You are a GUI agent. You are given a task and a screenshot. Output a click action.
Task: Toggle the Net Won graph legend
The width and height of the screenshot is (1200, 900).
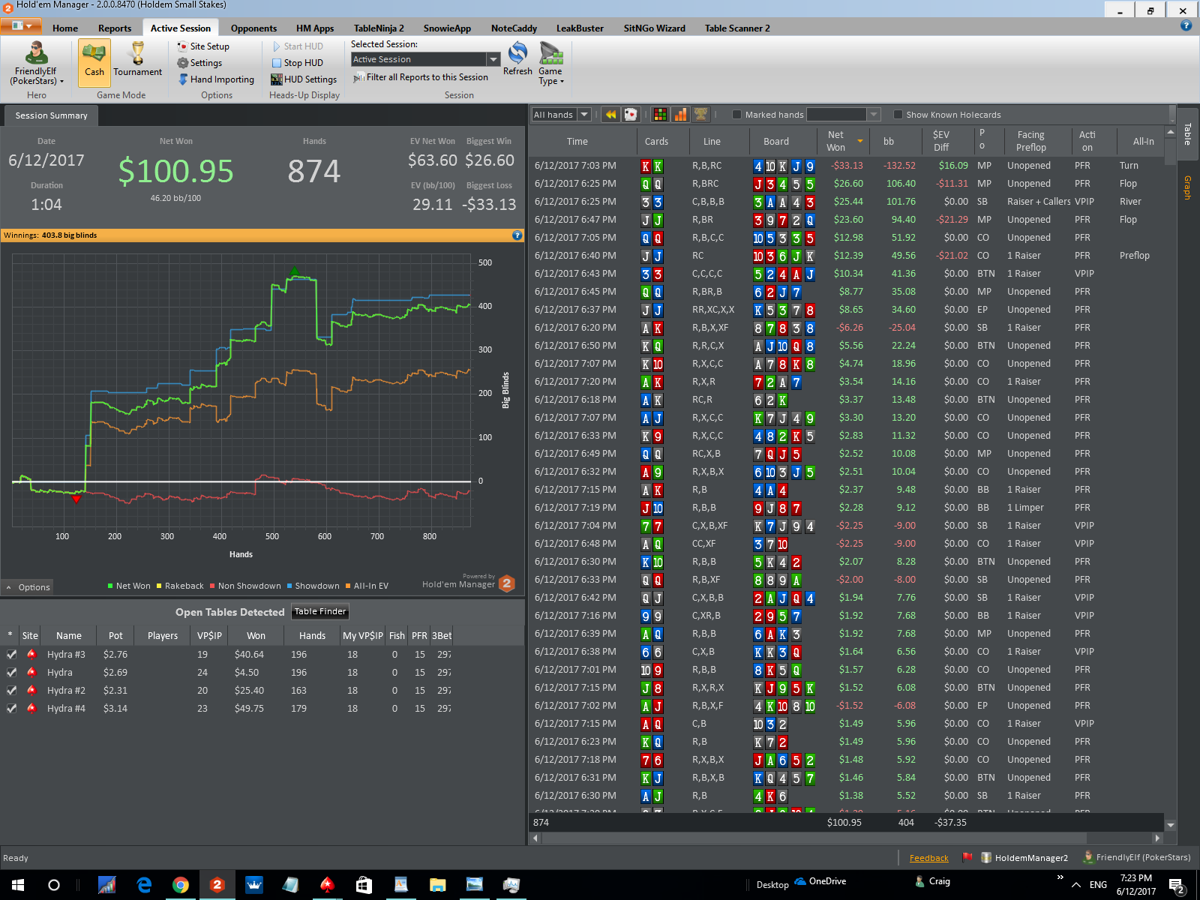point(129,586)
